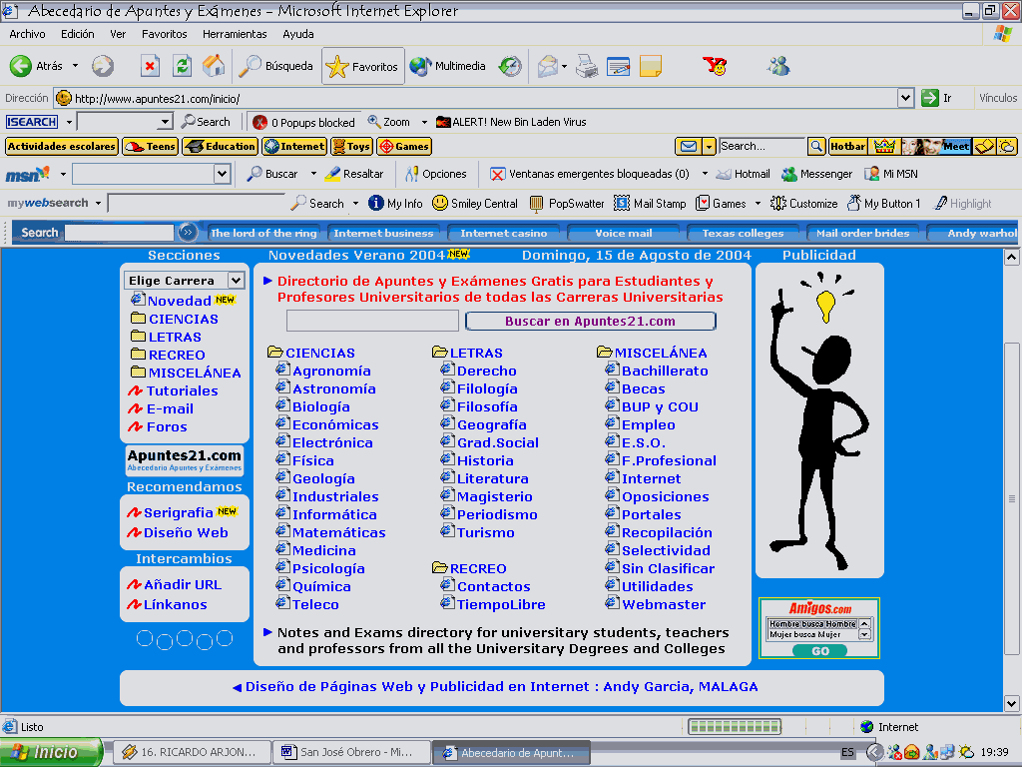Screen dimensions: 1022x767
Task: Click the MSN Messenger people icon
Action: [778, 66]
